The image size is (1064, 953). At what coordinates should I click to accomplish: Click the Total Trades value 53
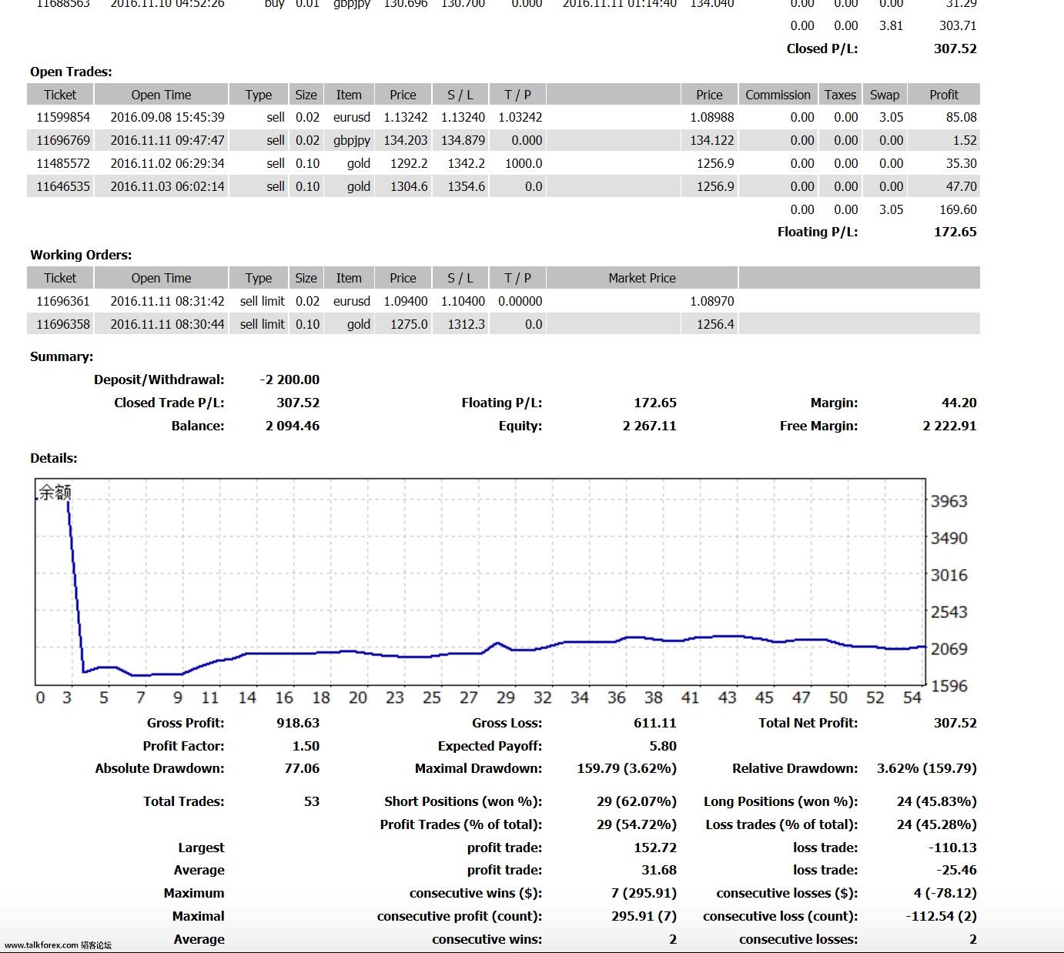[312, 801]
